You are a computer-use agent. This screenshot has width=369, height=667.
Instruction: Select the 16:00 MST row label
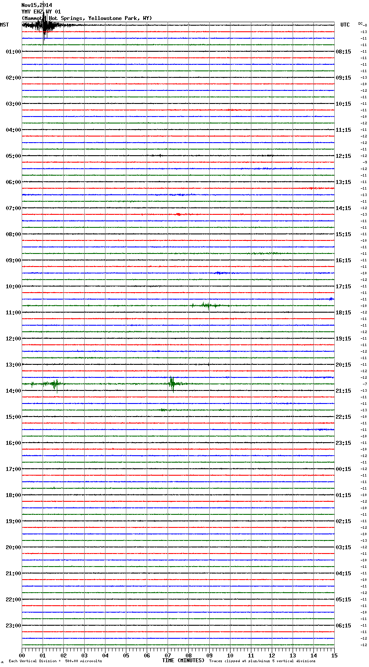pyautogui.click(x=13, y=443)
